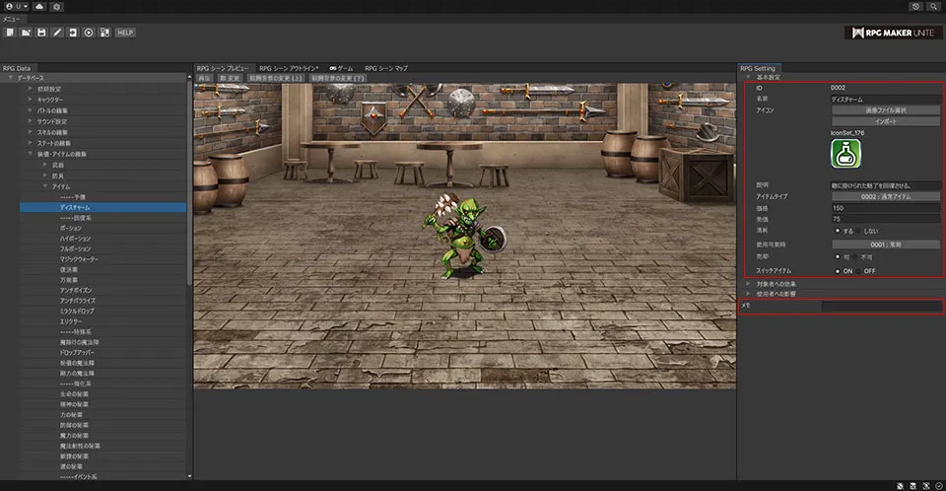The height and width of the screenshot is (491, 946).
Task: Click the HELP button in toolbar
Action: (x=125, y=33)
